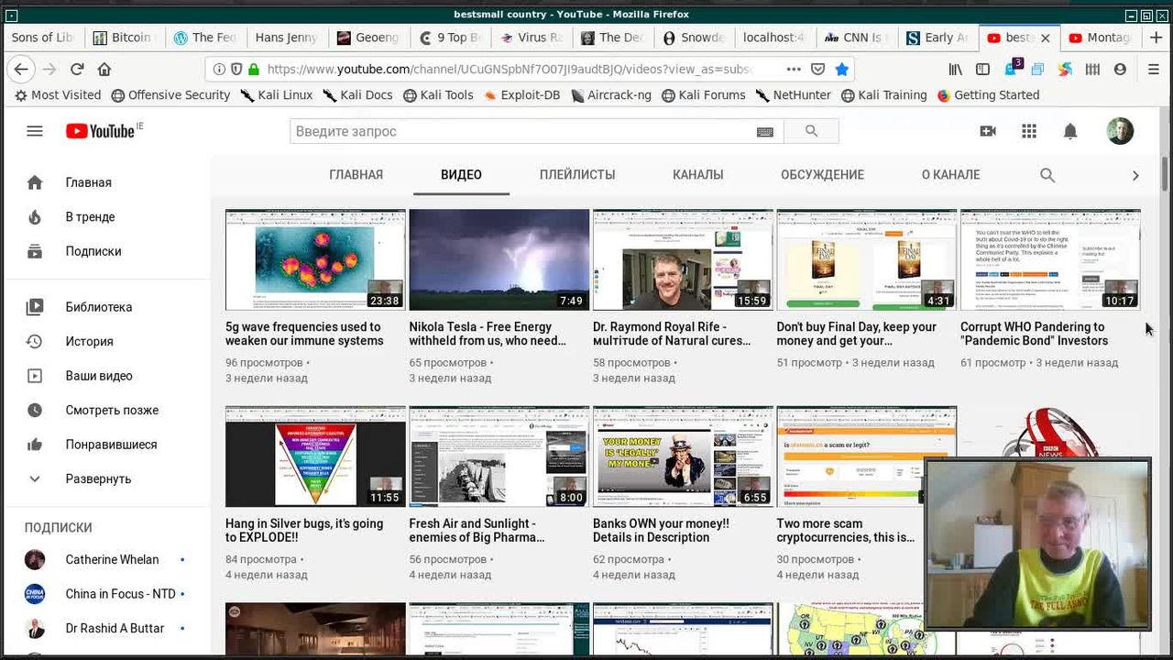Bookmark star icon in the address bar
The image size is (1173, 660).
[x=842, y=69]
